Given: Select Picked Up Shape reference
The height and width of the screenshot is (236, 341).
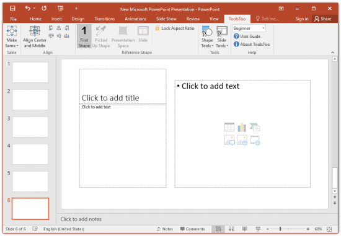Looking at the screenshot, I should coord(101,37).
